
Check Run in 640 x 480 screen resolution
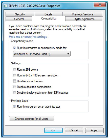tap(14, 75)
